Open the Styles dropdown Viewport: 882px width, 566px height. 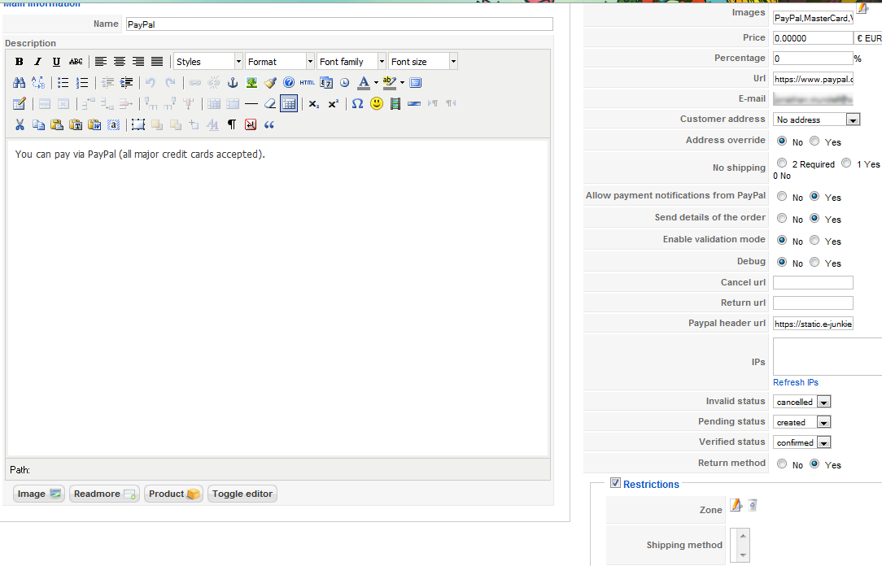[208, 62]
